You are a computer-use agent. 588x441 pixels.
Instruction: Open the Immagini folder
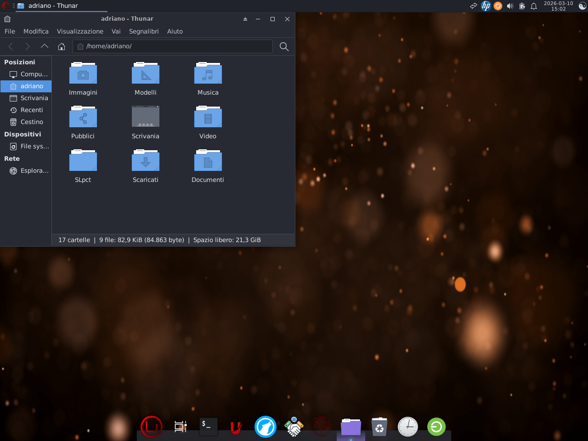tap(83, 74)
